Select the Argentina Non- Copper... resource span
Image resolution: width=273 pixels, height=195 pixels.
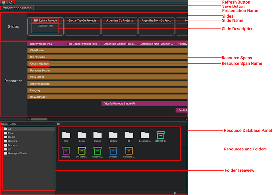coord(157,44)
